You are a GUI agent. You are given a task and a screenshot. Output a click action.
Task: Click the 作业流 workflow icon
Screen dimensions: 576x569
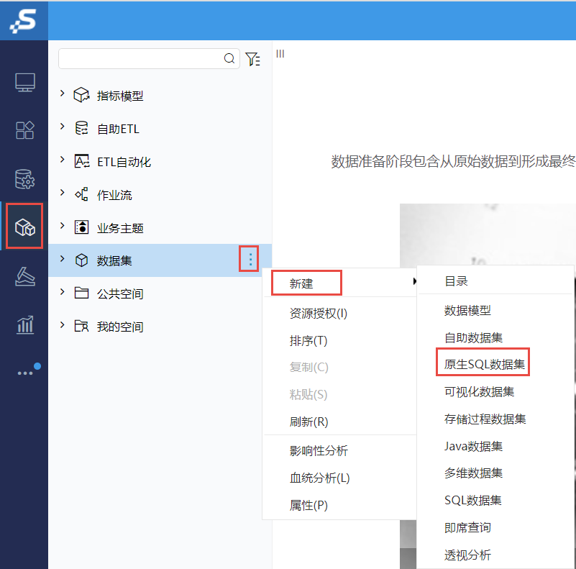click(81, 194)
